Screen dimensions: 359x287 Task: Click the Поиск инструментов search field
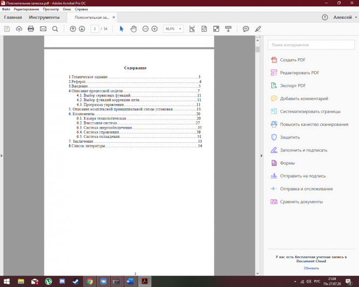pyautogui.click(x=311, y=45)
